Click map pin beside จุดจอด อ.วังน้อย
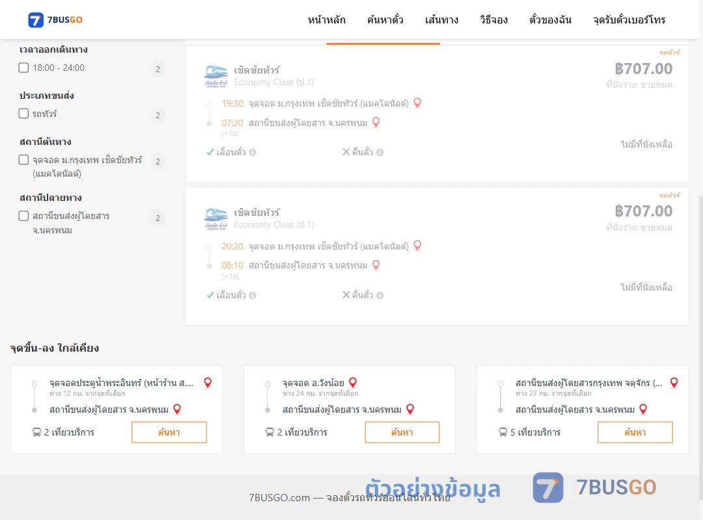 click(353, 382)
